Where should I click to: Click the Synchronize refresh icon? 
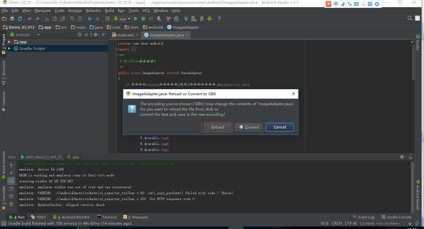pos(20,19)
